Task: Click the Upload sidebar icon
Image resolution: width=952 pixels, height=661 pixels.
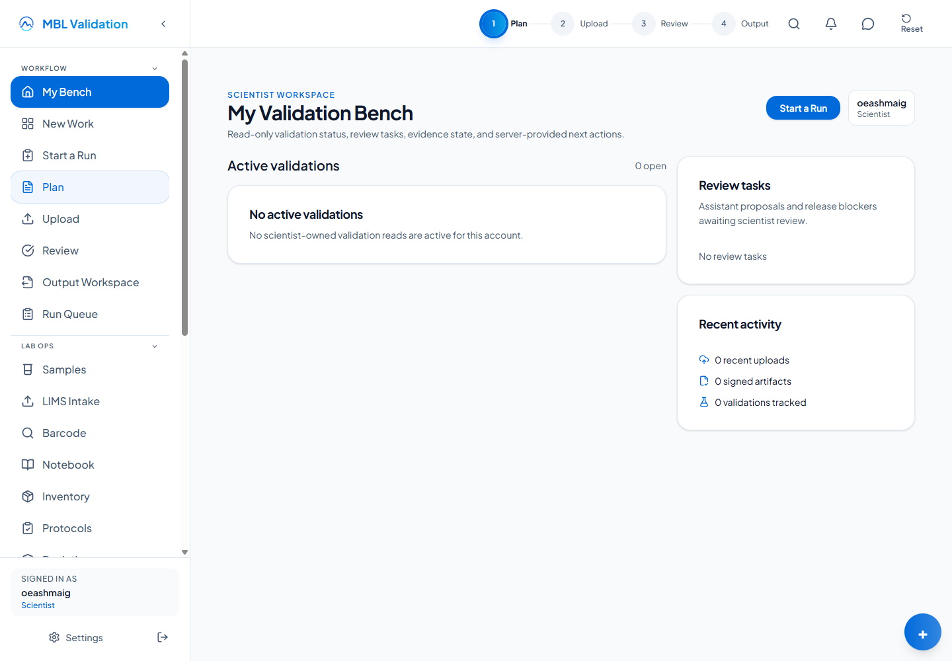Action: coord(28,219)
